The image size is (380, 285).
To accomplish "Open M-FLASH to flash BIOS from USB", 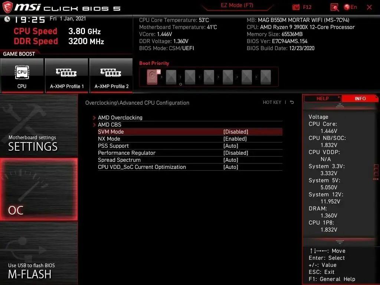I will point(39,253).
